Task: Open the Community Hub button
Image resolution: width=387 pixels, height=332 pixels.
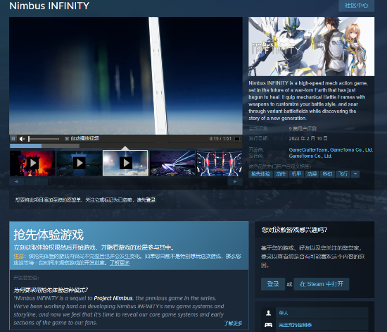Action: pos(357,6)
